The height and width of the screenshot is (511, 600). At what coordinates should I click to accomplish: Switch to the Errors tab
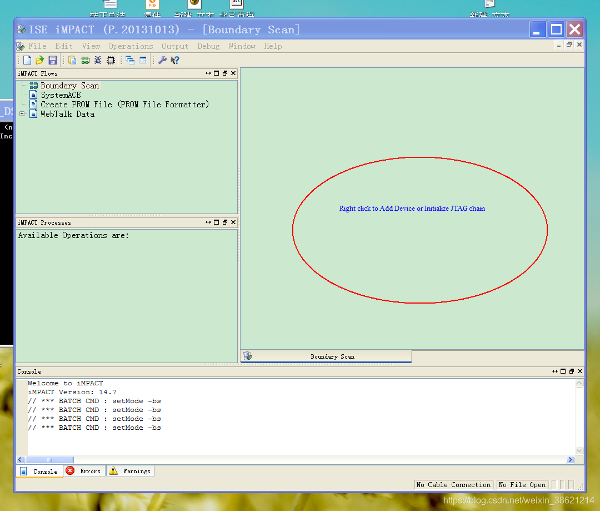(x=84, y=471)
